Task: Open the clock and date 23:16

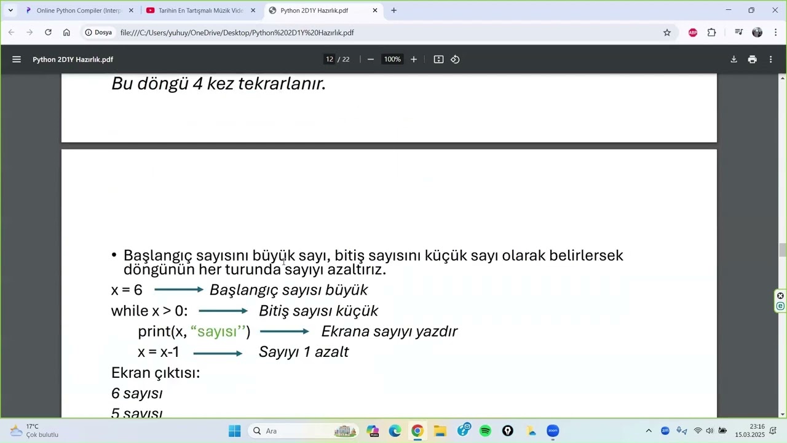Action: pyautogui.click(x=749, y=431)
